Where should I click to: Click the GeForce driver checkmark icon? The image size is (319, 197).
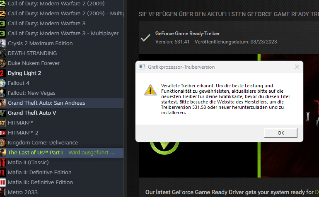(145, 38)
